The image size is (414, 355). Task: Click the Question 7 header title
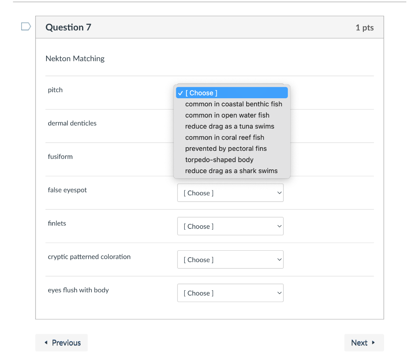68,27
